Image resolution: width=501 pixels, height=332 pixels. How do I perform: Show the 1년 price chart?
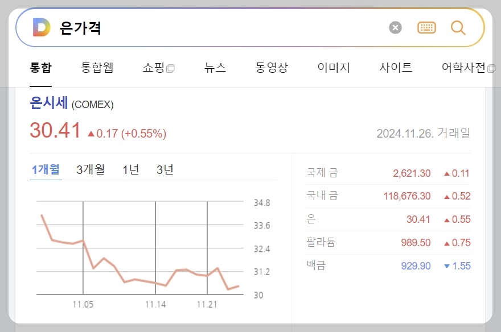[x=130, y=169]
